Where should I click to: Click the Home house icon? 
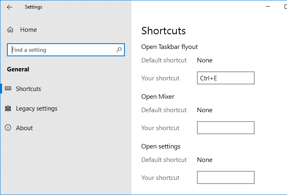pos(10,30)
